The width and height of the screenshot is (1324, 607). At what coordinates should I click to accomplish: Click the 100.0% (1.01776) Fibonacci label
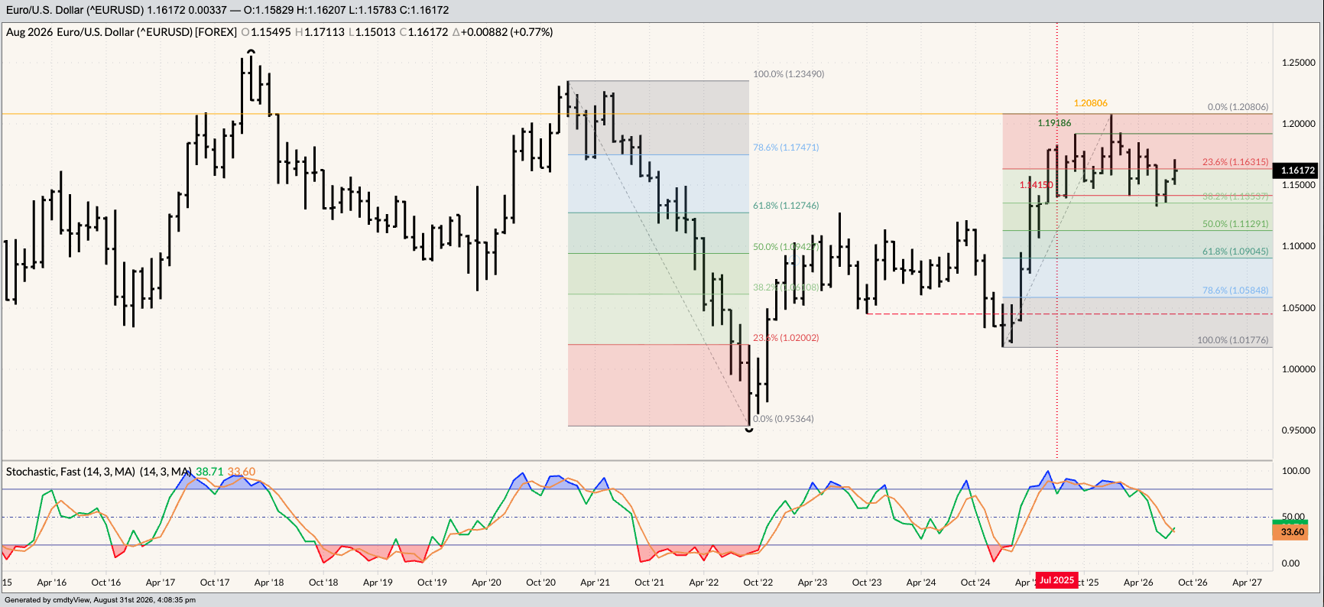click(1232, 340)
